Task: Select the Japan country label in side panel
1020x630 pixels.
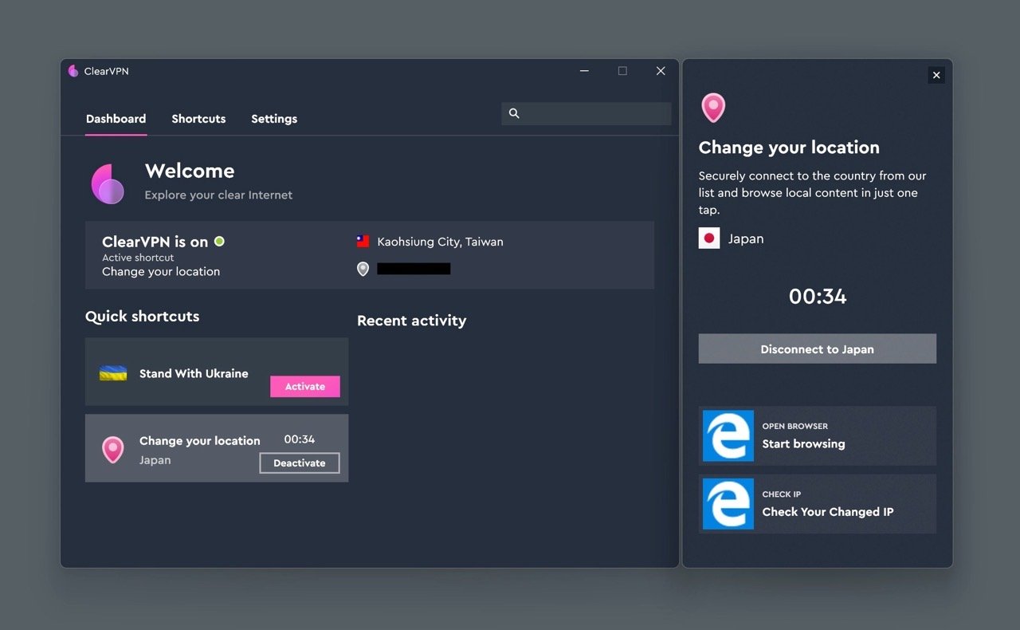Action: pyautogui.click(x=746, y=238)
